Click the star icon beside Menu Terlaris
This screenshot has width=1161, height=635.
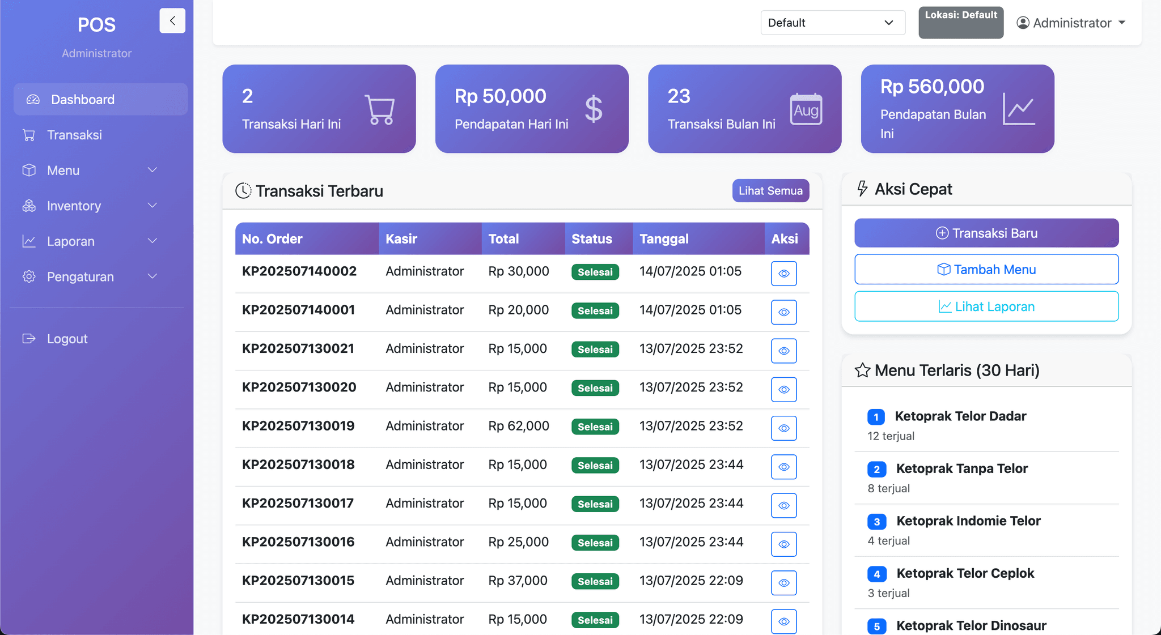click(x=862, y=370)
